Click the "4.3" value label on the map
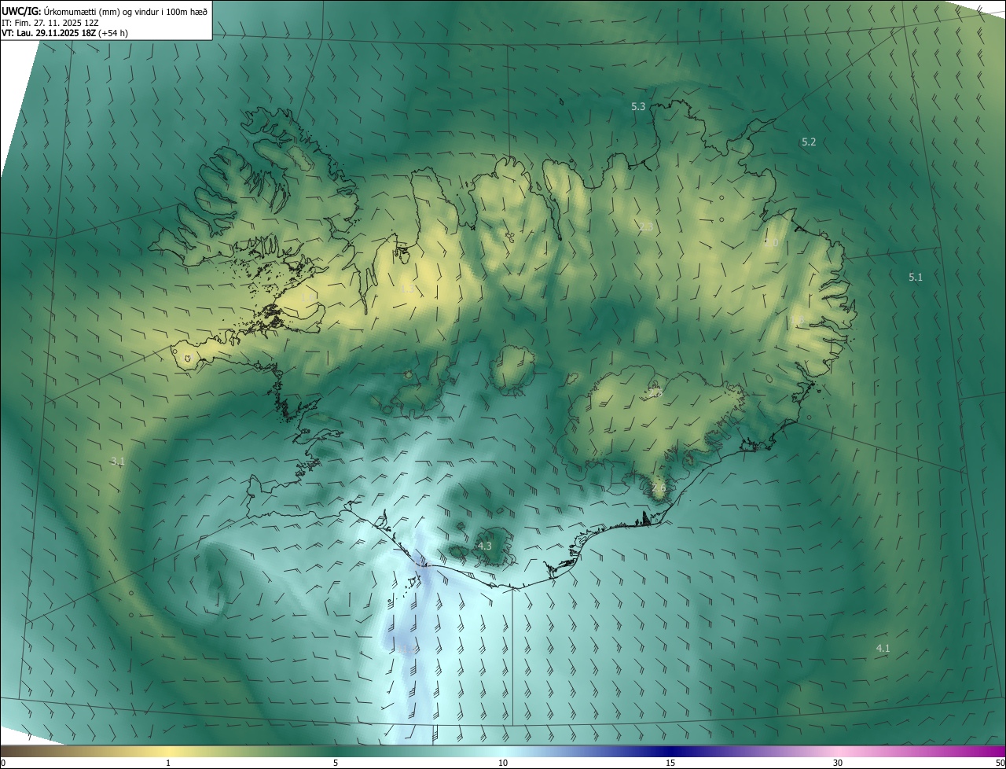 (485, 546)
